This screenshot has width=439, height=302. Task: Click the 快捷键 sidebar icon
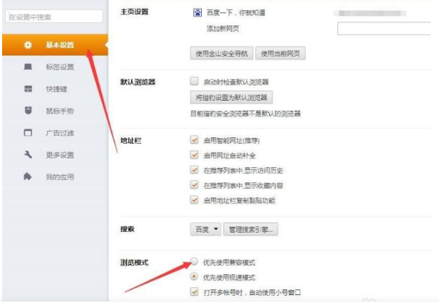(x=28, y=90)
